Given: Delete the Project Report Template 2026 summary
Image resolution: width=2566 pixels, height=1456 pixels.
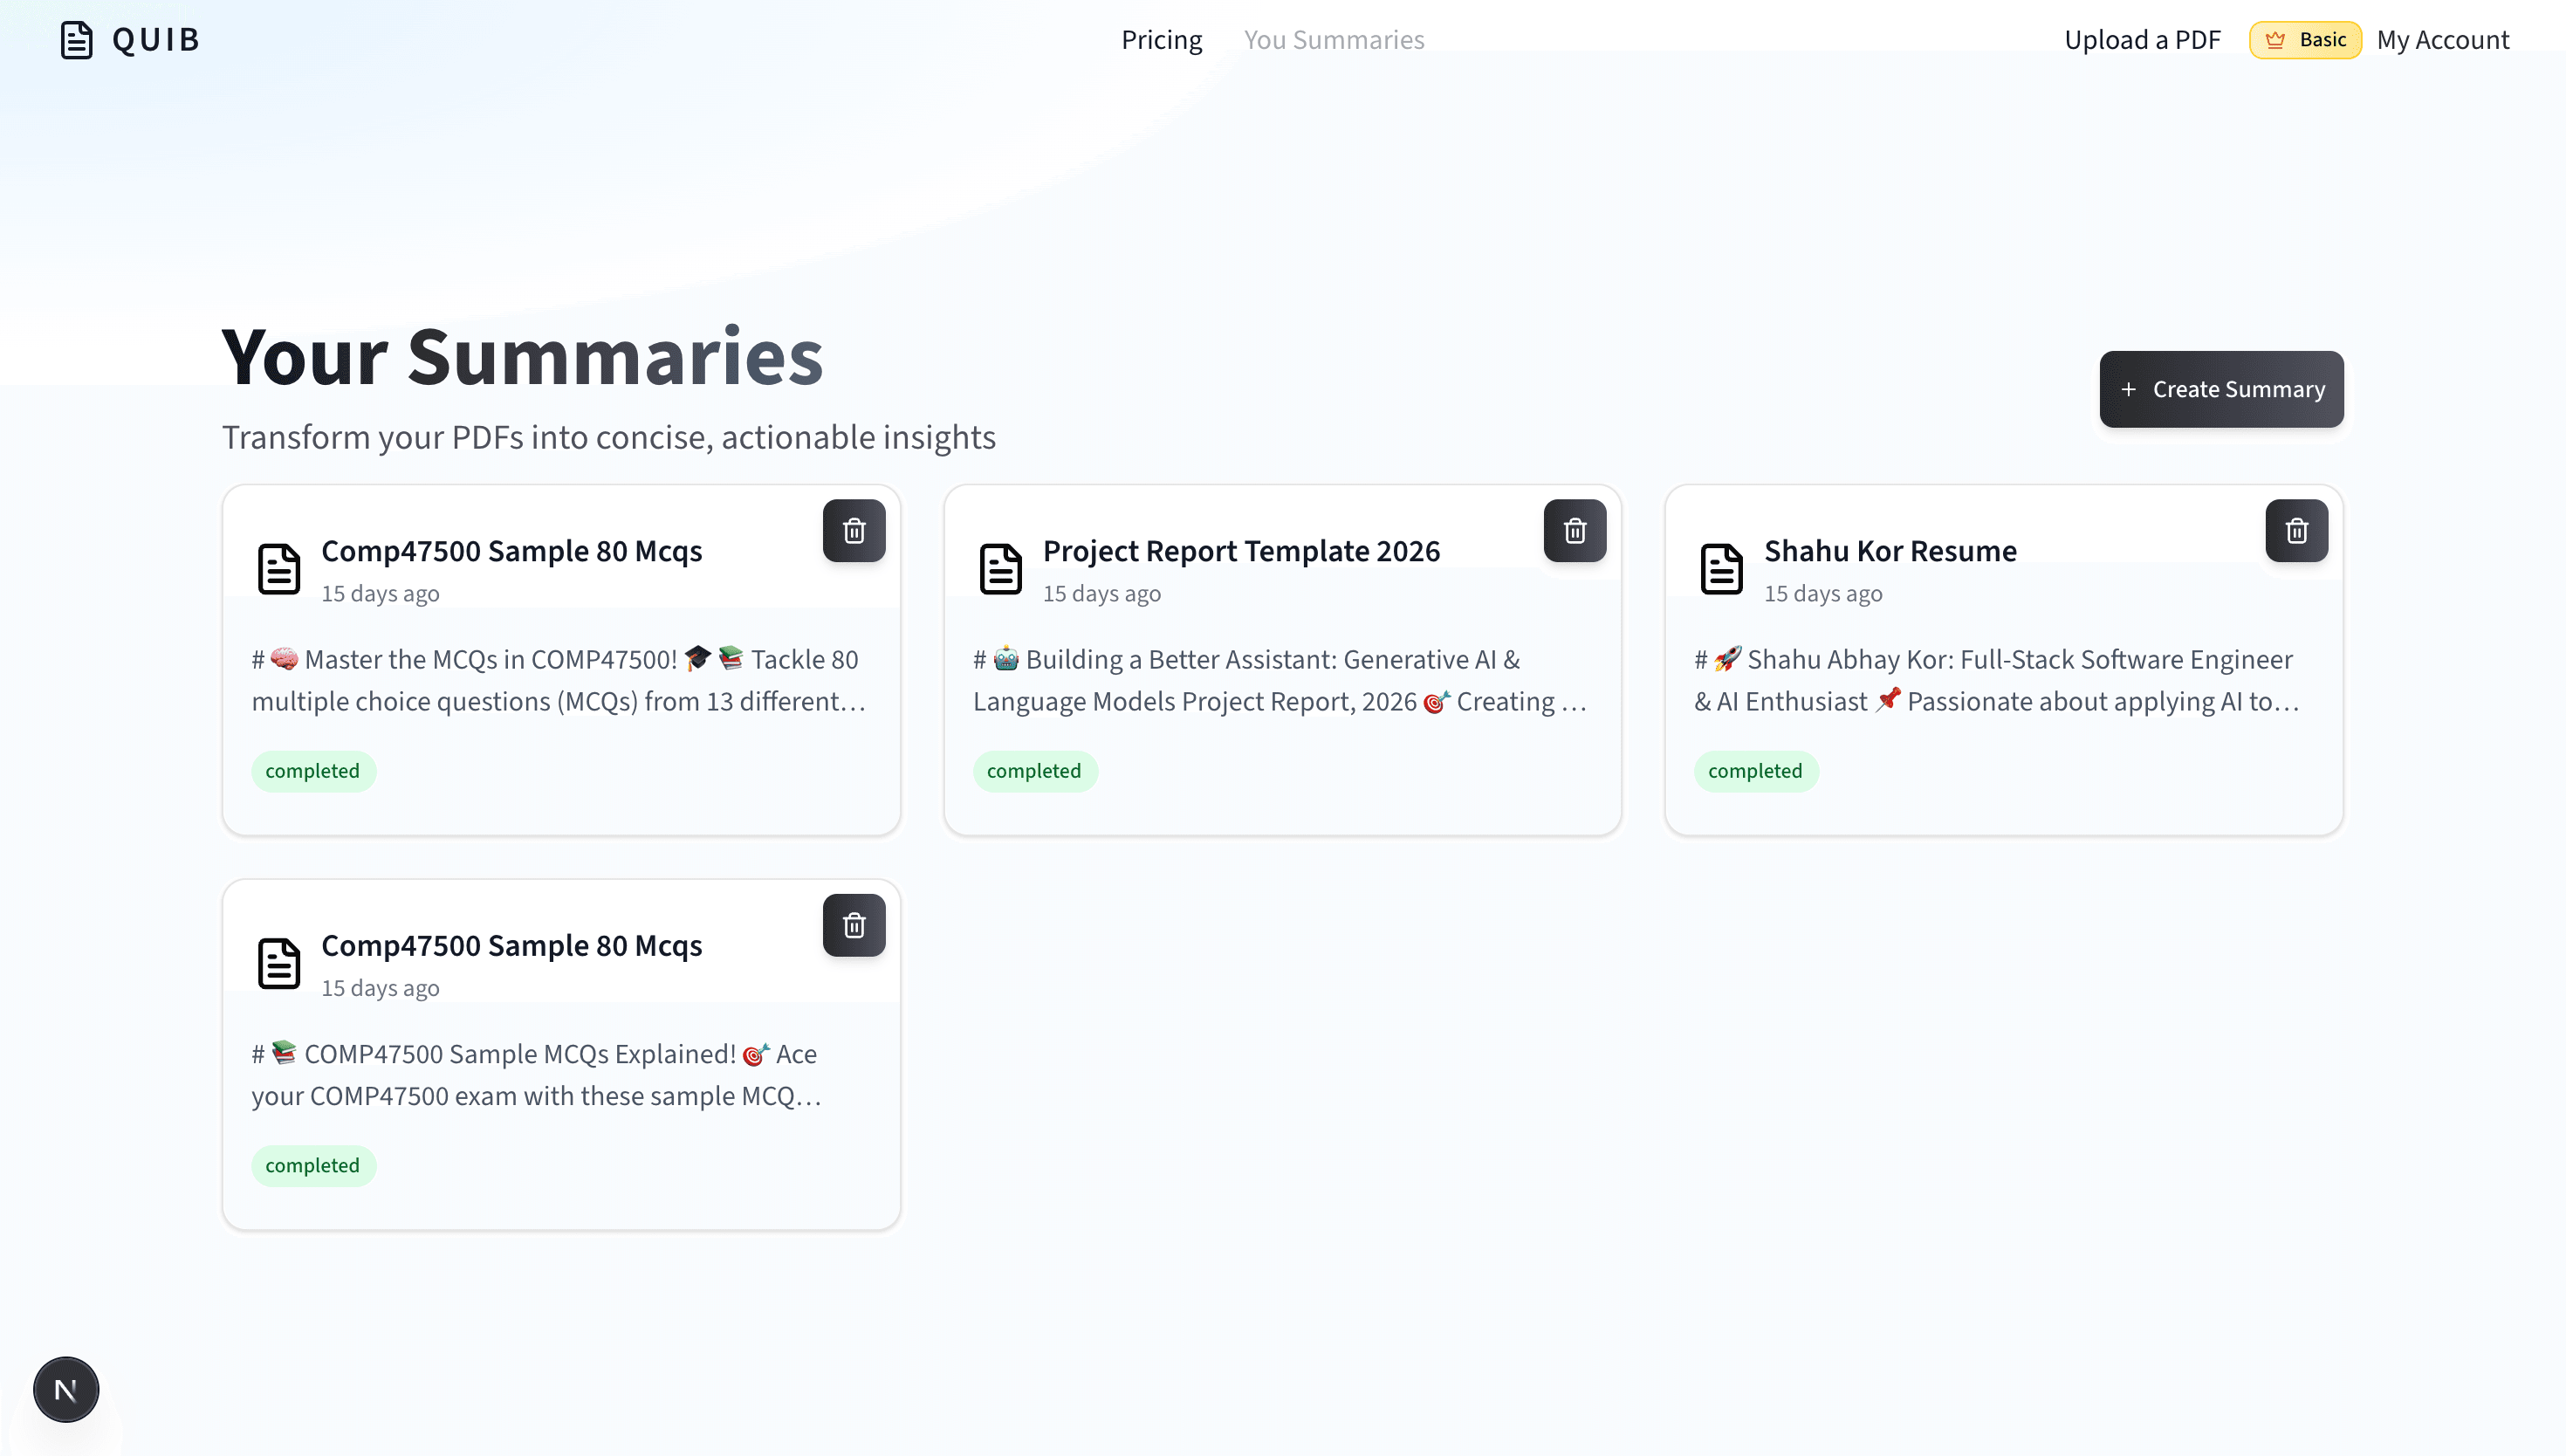Looking at the screenshot, I should click(1575, 530).
